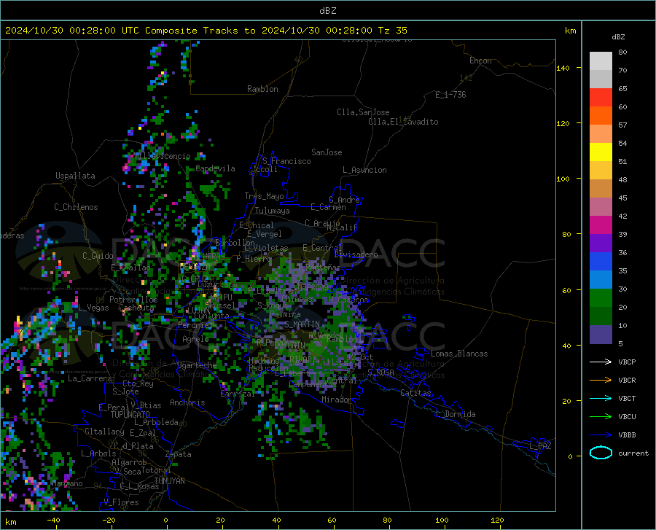Click the 'Potrerillos' map label
The width and height of the screenshot is (656, 530).
point(133,300)
